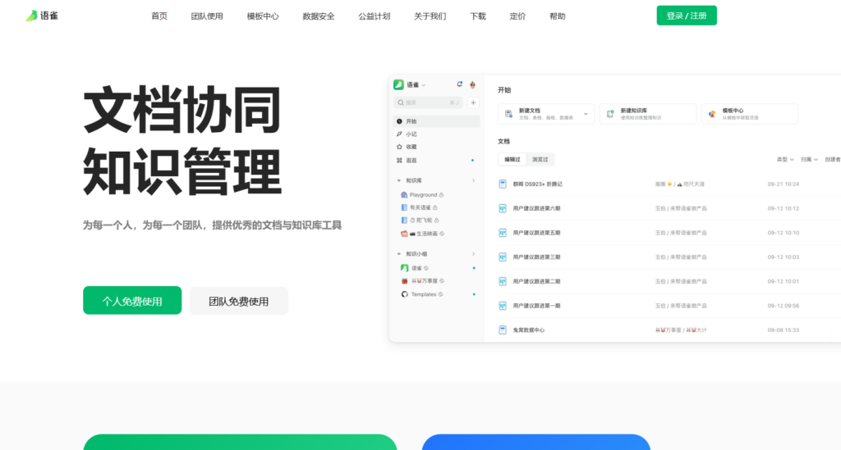This screenshot has width=841, height=450.
Task: Expand the 新建文档 dropdown arrow
Action: [x=586, y=114]
